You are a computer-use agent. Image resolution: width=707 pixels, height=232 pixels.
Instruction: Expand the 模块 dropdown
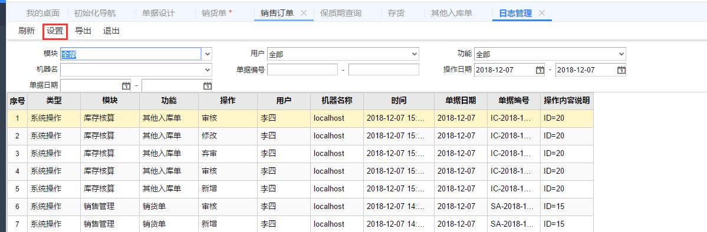click(207, 54)
